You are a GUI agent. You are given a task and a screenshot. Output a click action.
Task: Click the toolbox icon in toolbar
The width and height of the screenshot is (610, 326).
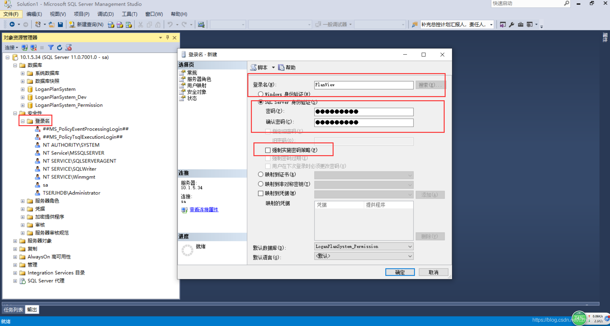click(x=520, y=25)
